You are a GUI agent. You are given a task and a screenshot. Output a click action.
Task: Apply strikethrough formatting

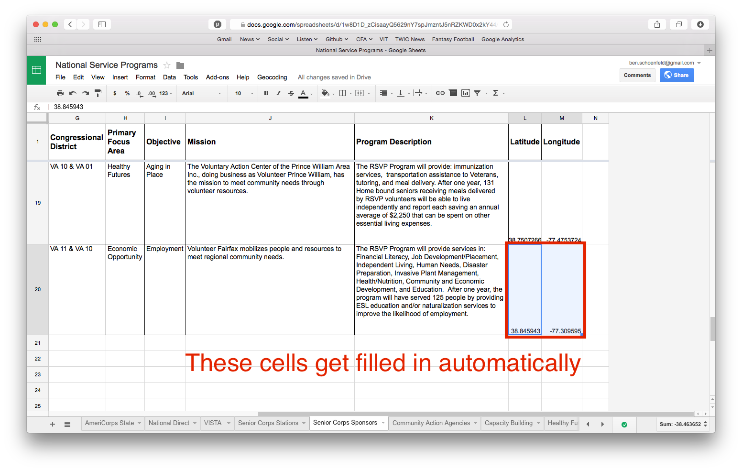291,93
